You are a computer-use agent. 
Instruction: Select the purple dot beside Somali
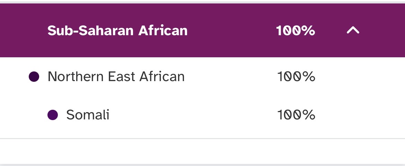pyautogui.click(x=52, y=115)
